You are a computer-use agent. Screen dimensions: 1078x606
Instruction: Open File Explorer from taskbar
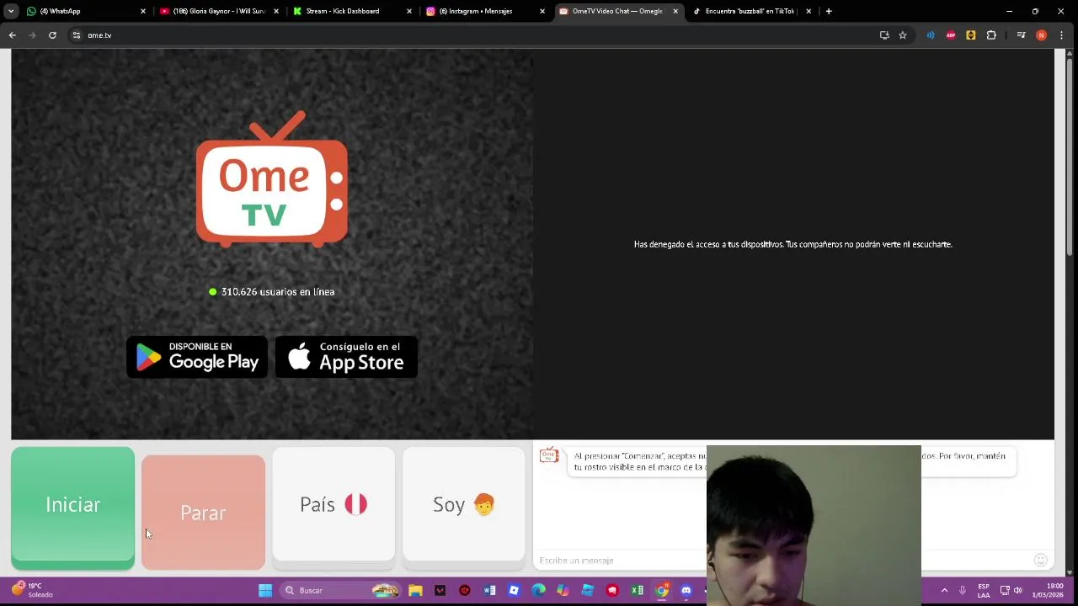415,591
